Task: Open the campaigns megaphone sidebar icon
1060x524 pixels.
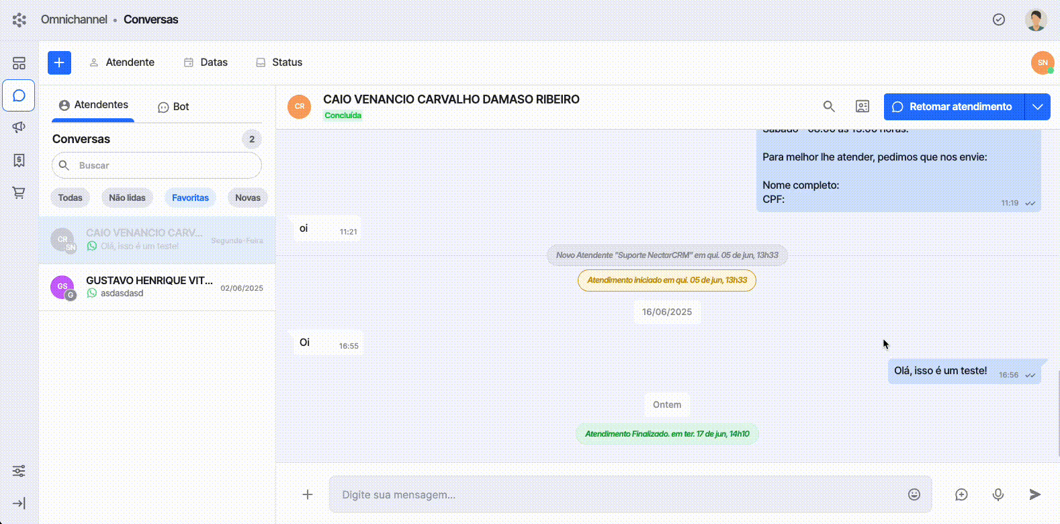Action: point(19,127)
